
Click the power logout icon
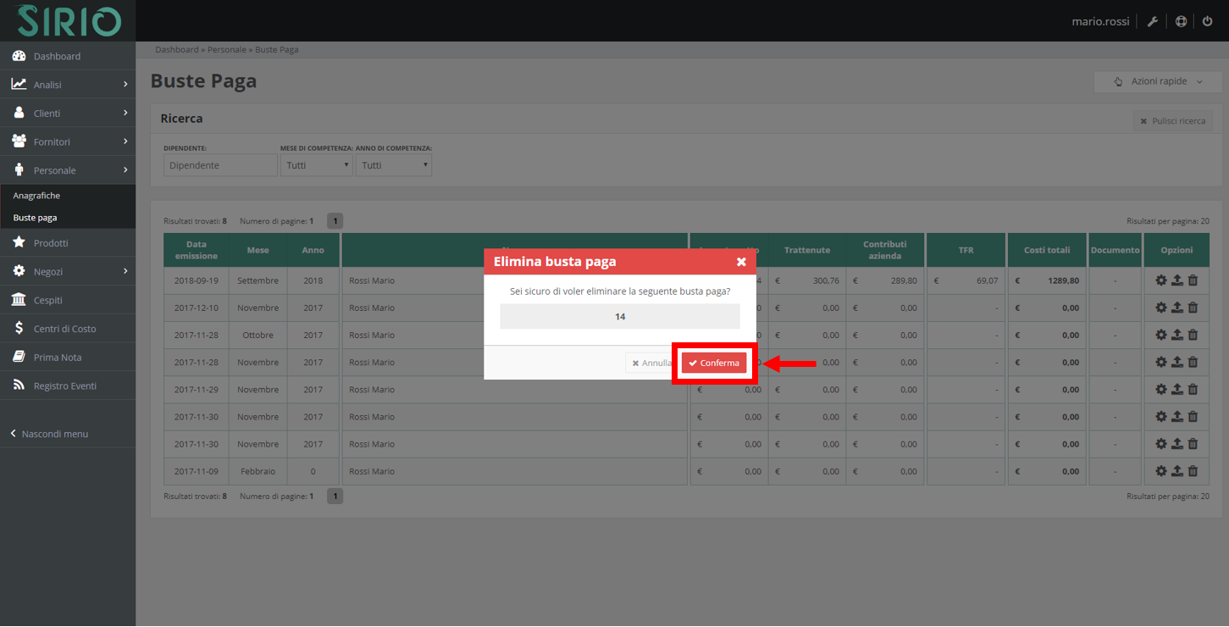click(1208, 21)
